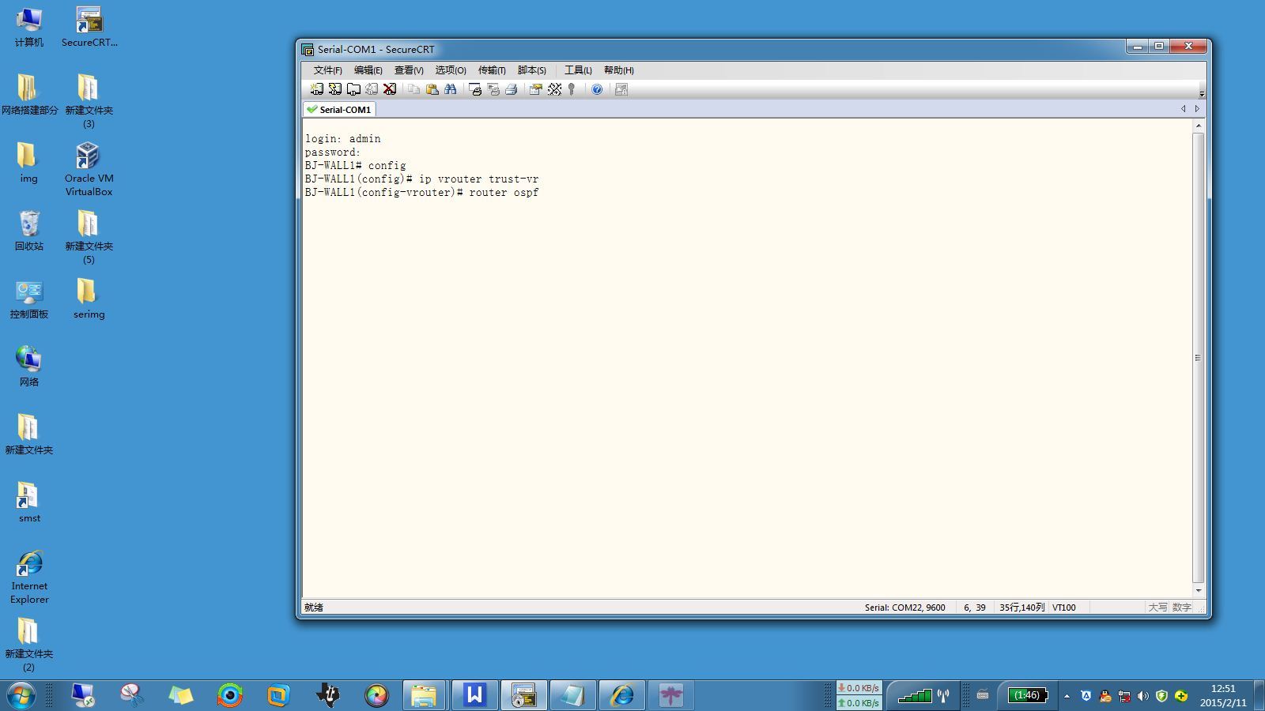Click the public key icon in toolbar
The image size is (1265, 711).
click(x=572, y=89)
